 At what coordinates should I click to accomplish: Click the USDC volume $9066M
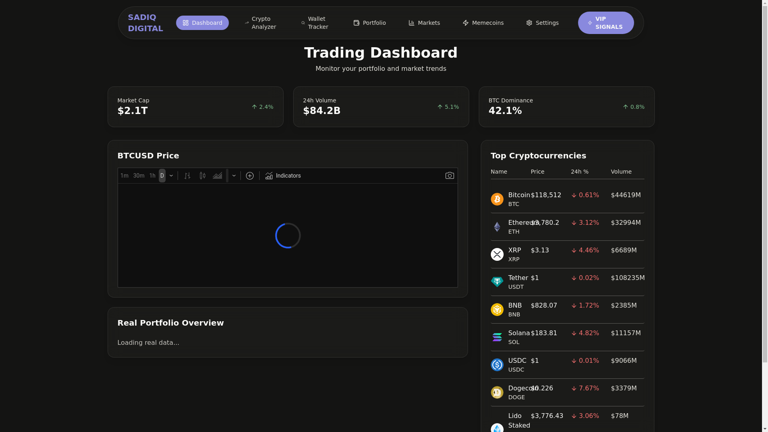pyautogui.click(x=624, y=361)
